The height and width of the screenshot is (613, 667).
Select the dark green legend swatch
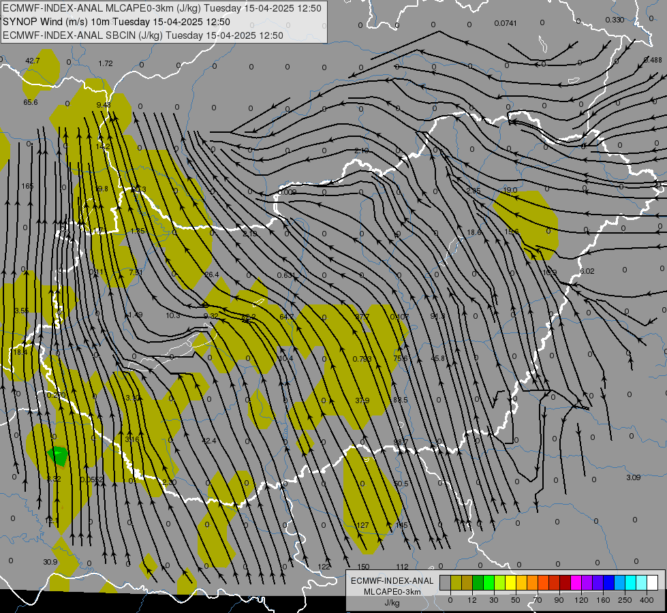pyautogui.click(x=478, y=582)
